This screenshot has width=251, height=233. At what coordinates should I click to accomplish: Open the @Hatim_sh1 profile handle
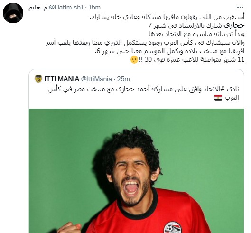click(x=66, y=8)
